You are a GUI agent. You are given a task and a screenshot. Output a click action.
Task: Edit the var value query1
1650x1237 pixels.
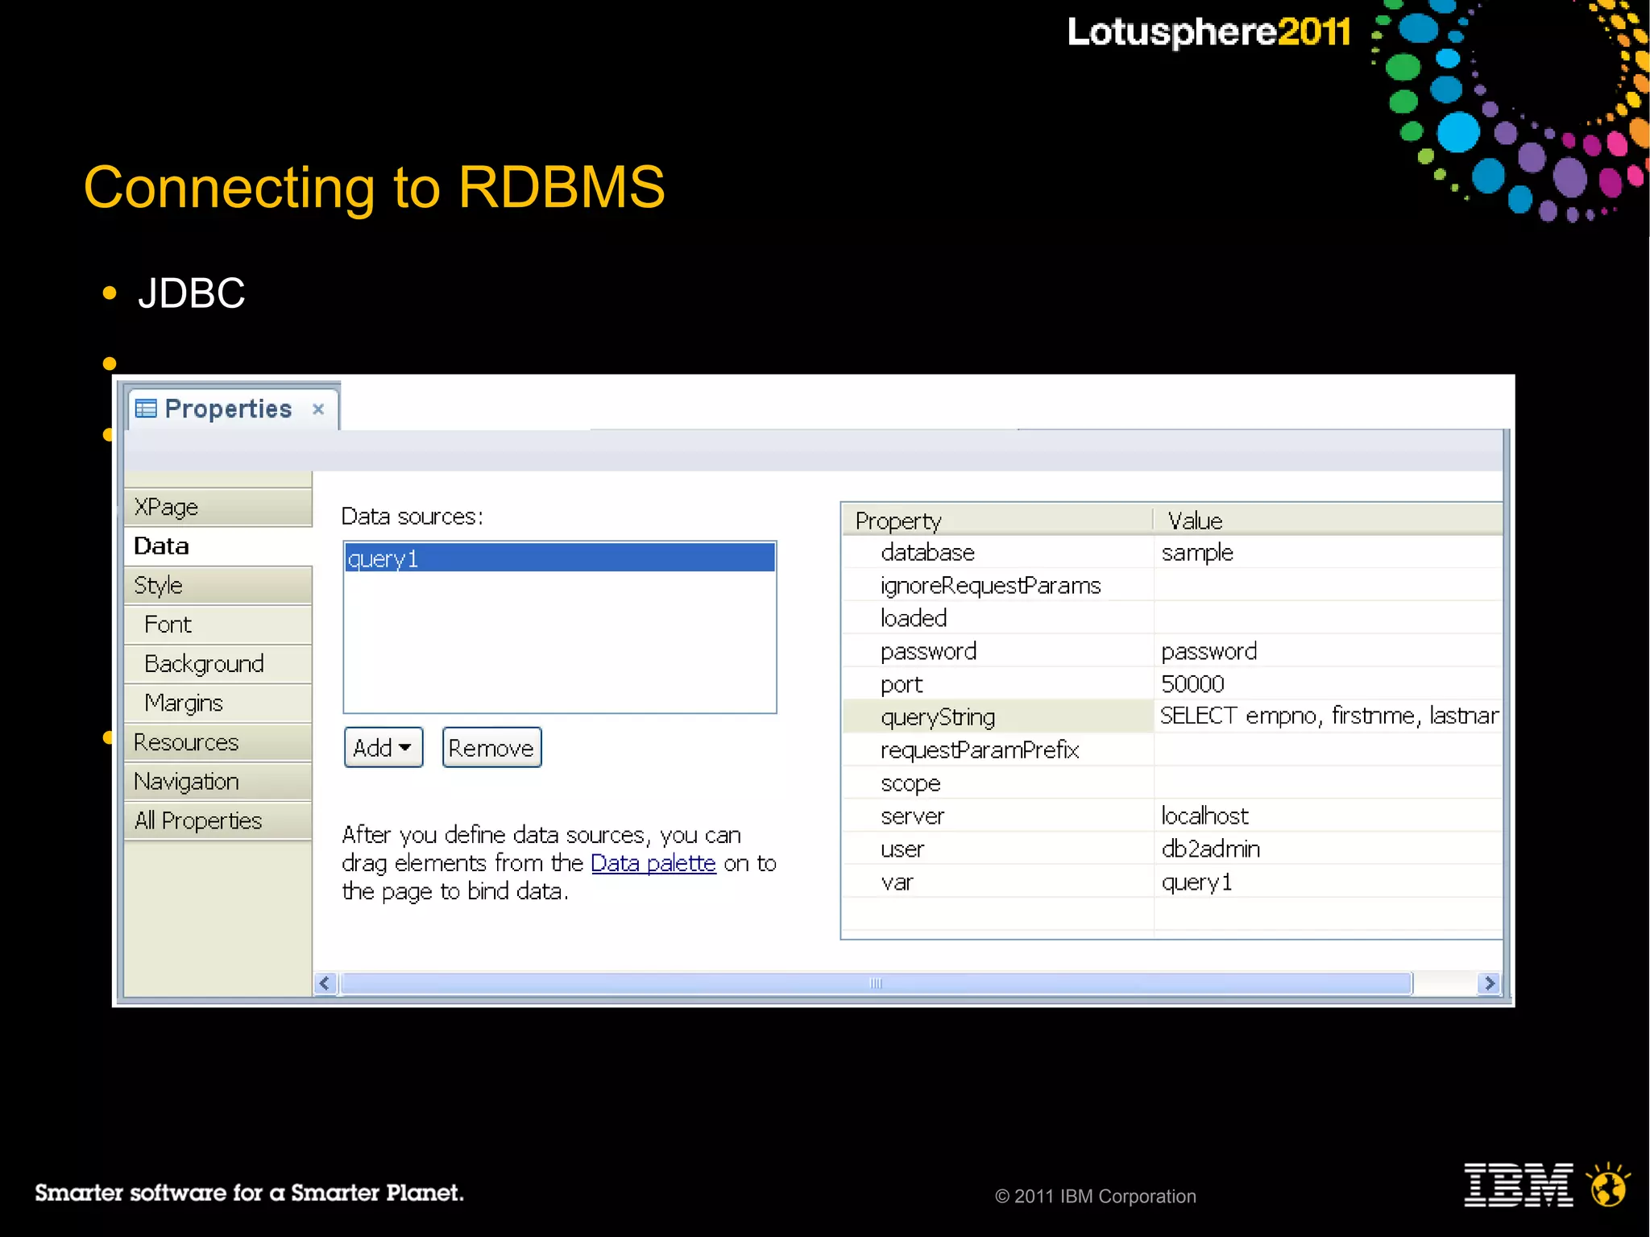(1328, 882)
